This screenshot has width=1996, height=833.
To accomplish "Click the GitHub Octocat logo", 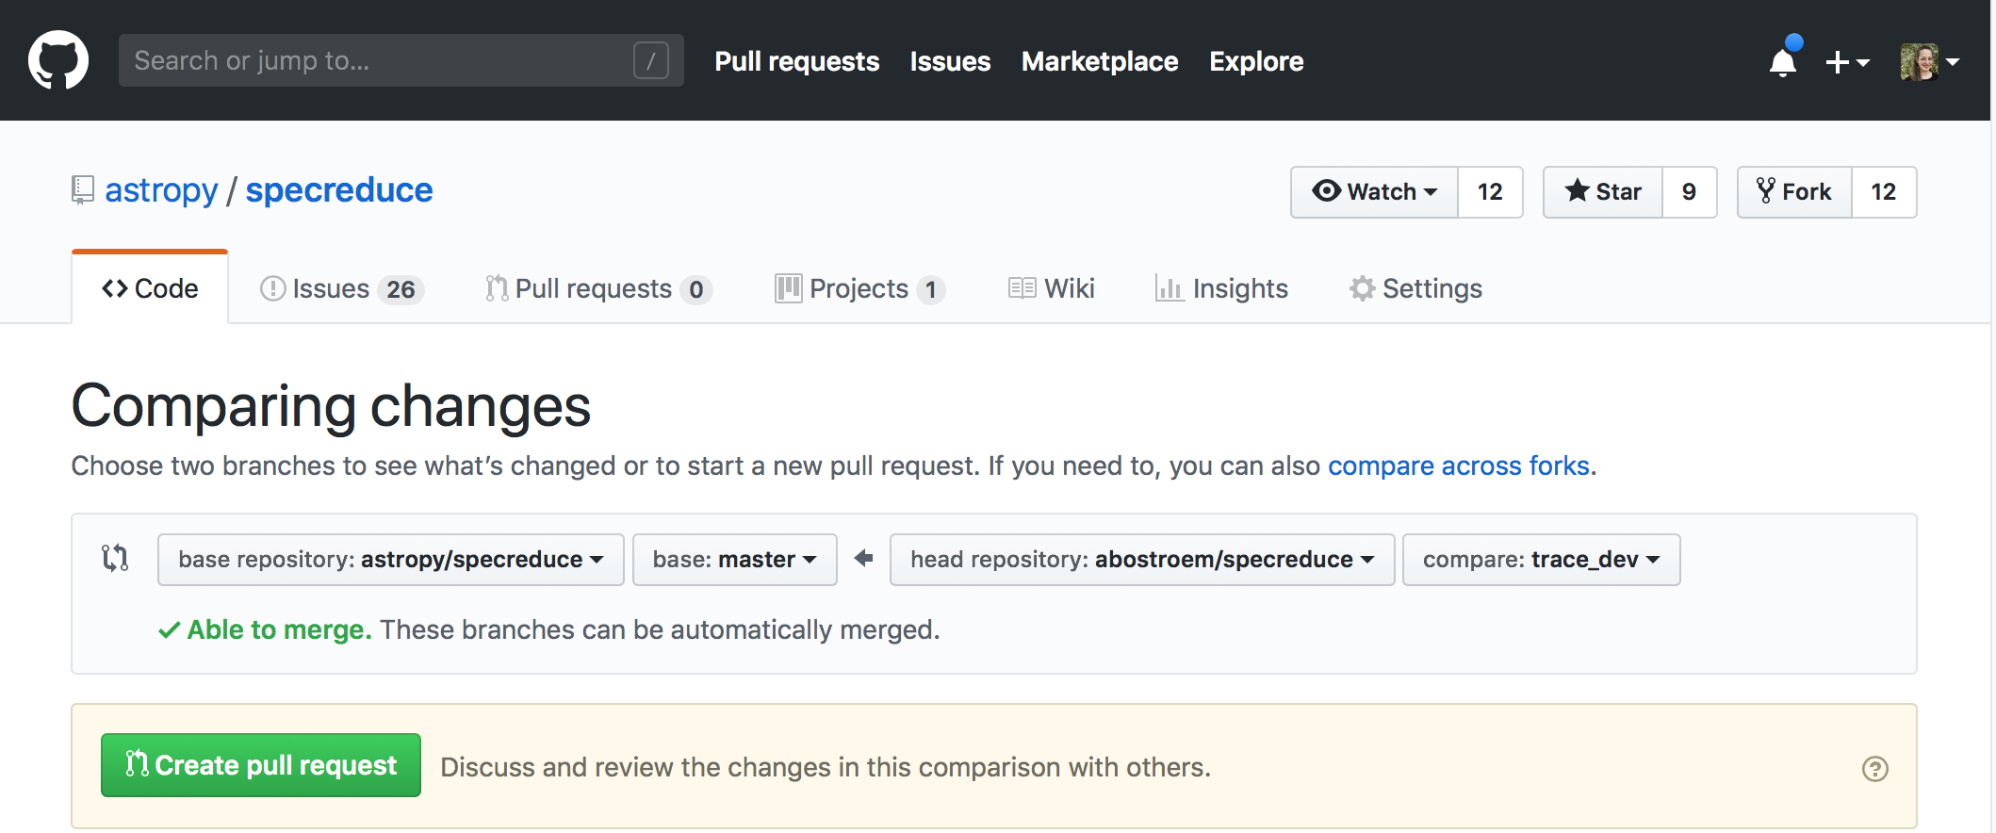I will pyautogui.click(x=58, y=60).
